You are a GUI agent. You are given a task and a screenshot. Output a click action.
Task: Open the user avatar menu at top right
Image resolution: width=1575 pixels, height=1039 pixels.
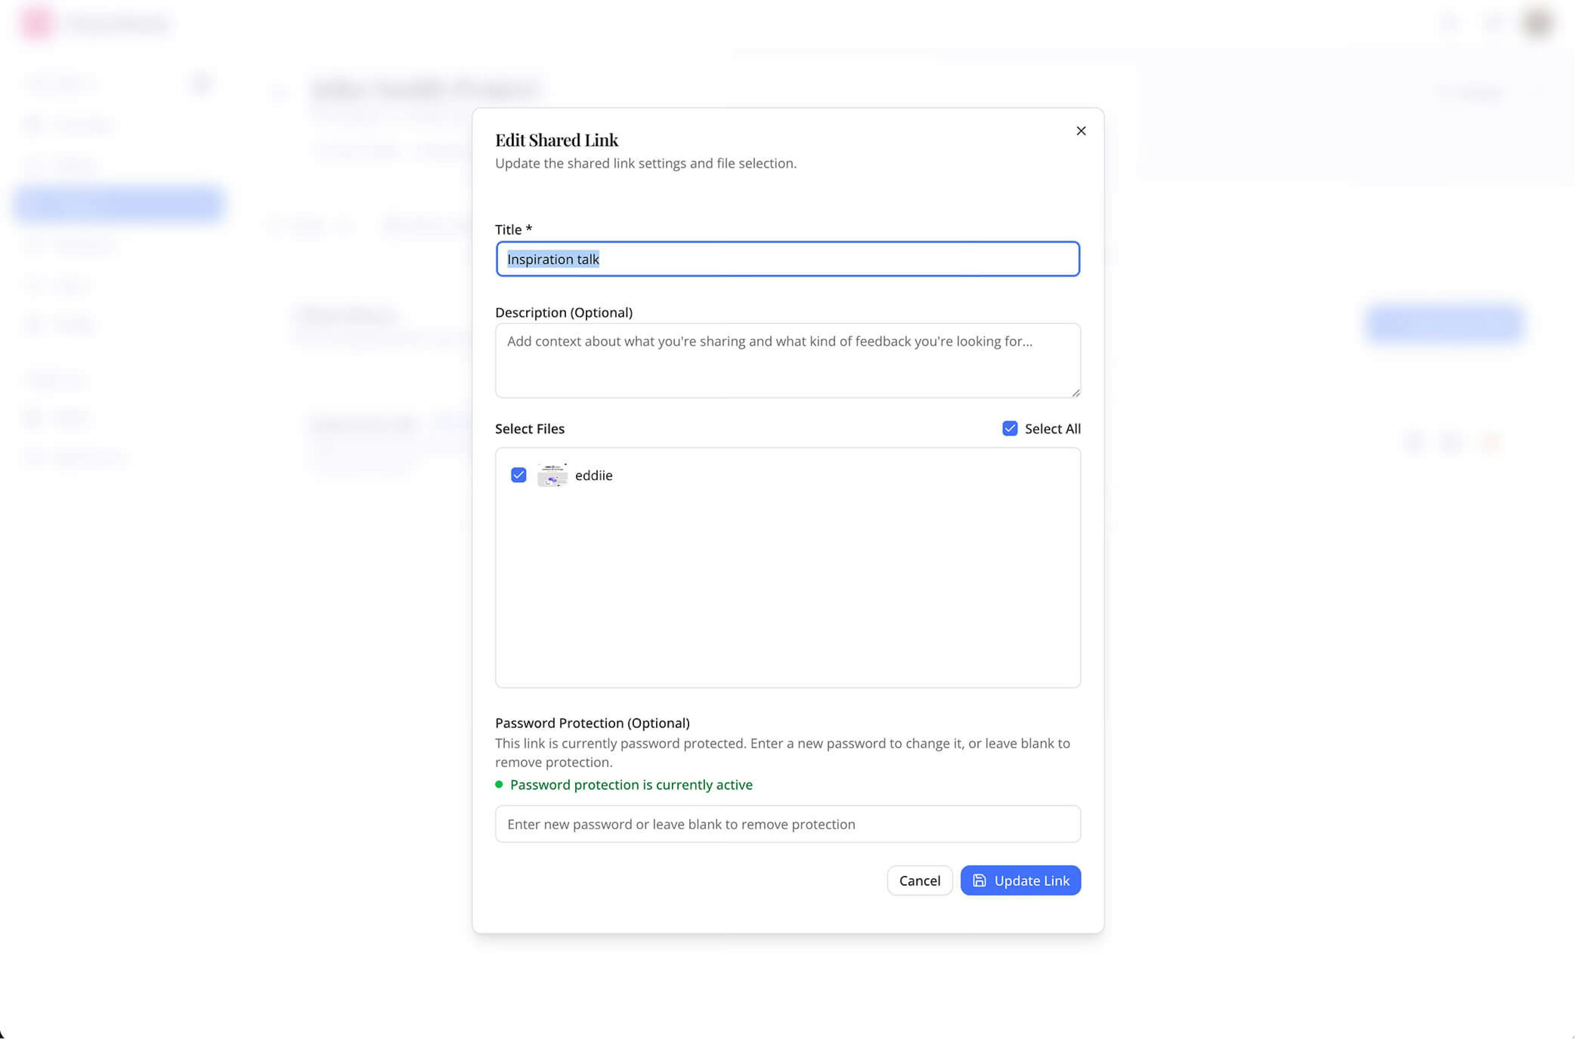[x=1537, y=23]
